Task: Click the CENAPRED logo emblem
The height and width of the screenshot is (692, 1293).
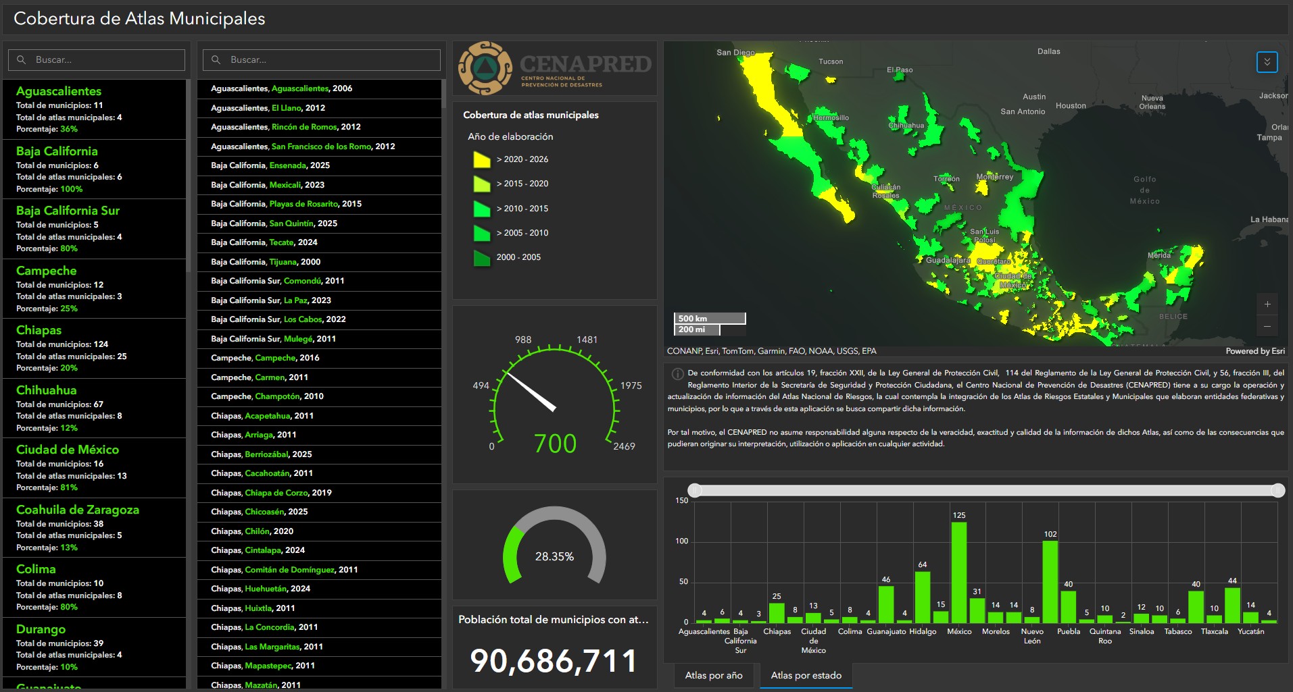Action: point(485,68)
